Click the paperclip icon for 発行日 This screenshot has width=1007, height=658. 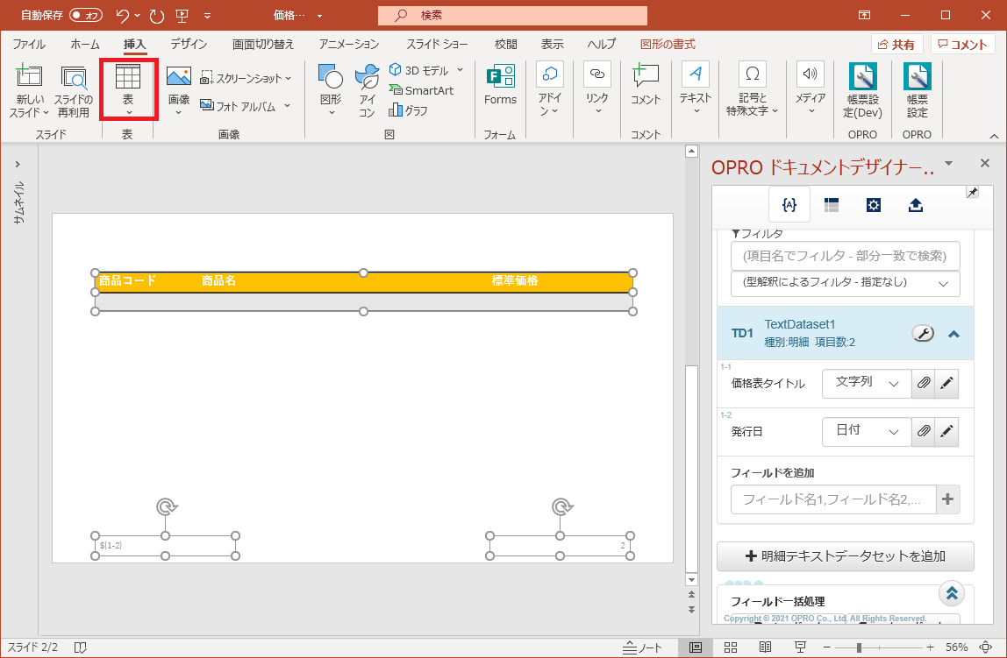(923, 432)
